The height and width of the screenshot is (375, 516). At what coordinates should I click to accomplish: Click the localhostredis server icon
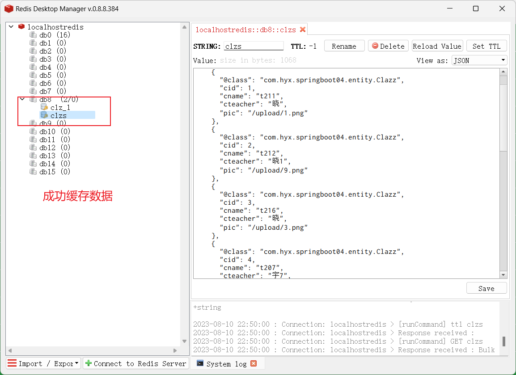[x=21, y=27]
